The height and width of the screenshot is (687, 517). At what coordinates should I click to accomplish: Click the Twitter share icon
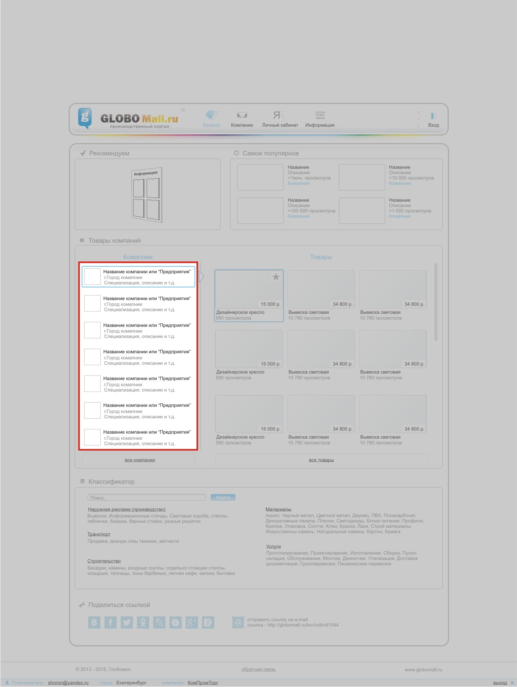pos(127,622)
